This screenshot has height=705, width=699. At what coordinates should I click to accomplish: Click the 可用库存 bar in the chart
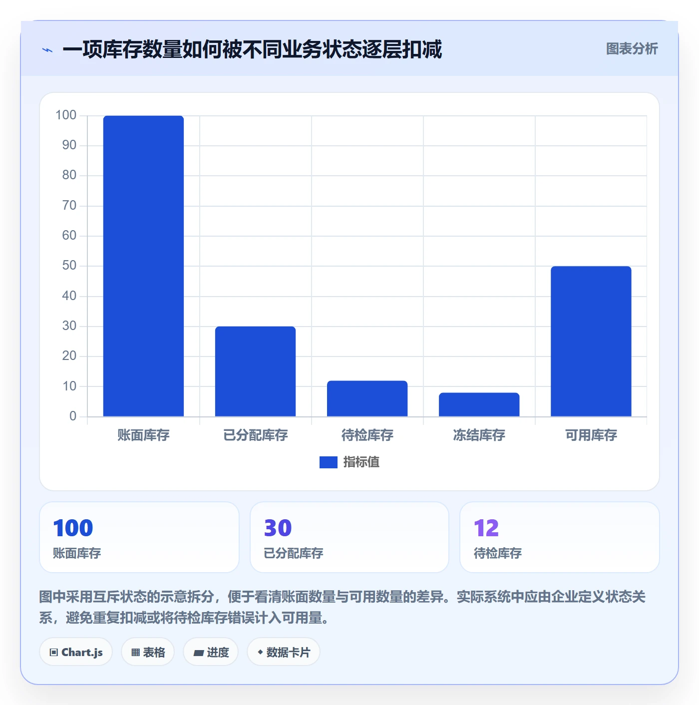[x=591, y=342]
